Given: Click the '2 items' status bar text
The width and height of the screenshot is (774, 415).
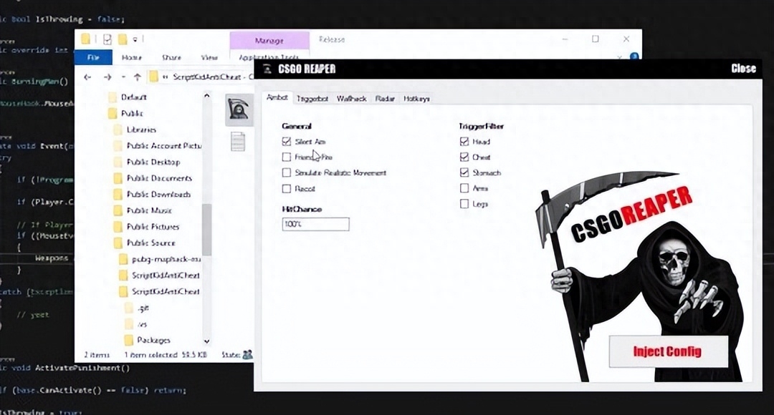Looking at the screenshot, I should coord(97,355).
